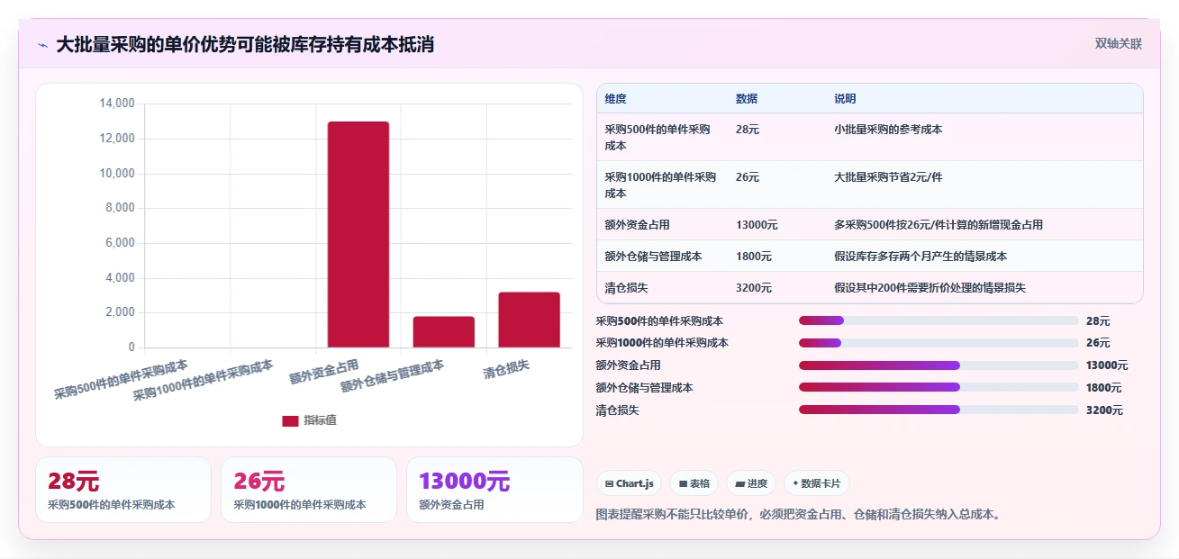This screenshot has height=559, width=1179.
Task: Click the 维度 column header
Action: (x=616, y=99)
